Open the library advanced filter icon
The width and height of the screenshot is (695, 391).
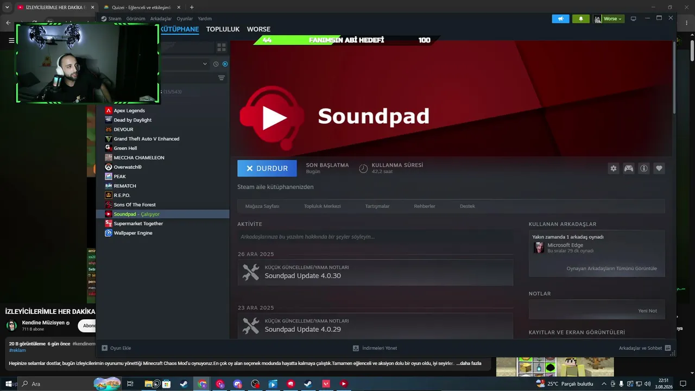click(222, 78)
